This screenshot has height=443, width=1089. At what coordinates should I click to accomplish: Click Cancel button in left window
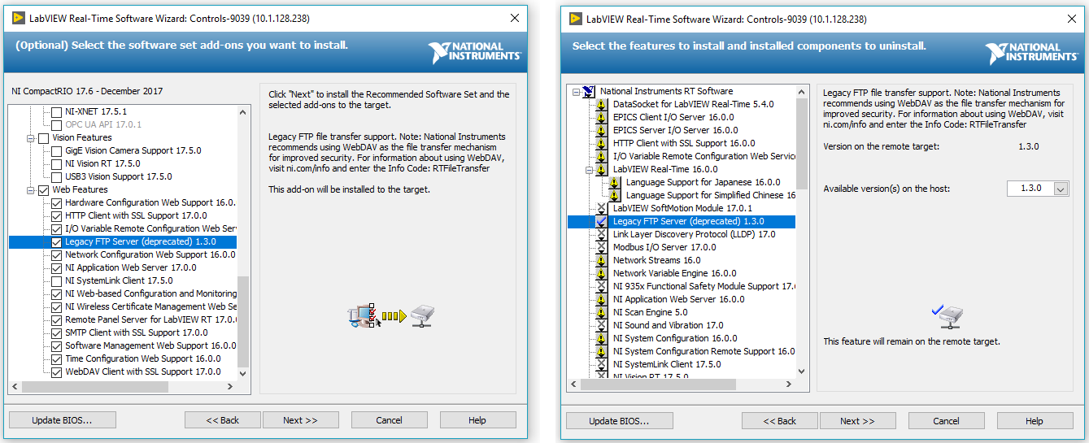(389, 420)
